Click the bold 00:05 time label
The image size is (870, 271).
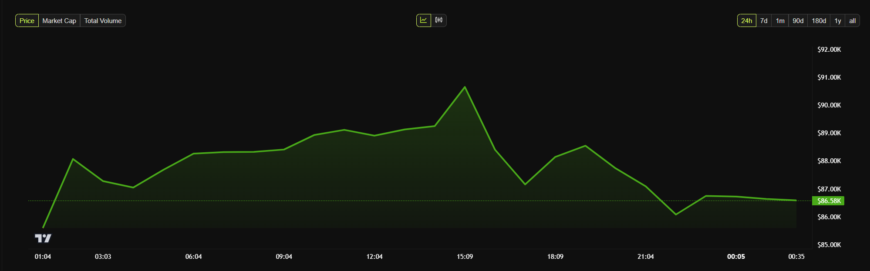pyautogui.click(x=736, y=257)
